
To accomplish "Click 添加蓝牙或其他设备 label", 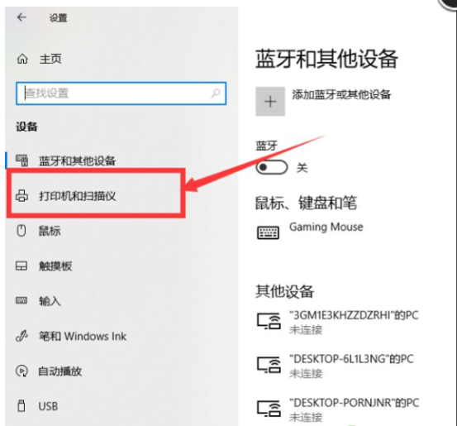I will [x=341, y=94].
